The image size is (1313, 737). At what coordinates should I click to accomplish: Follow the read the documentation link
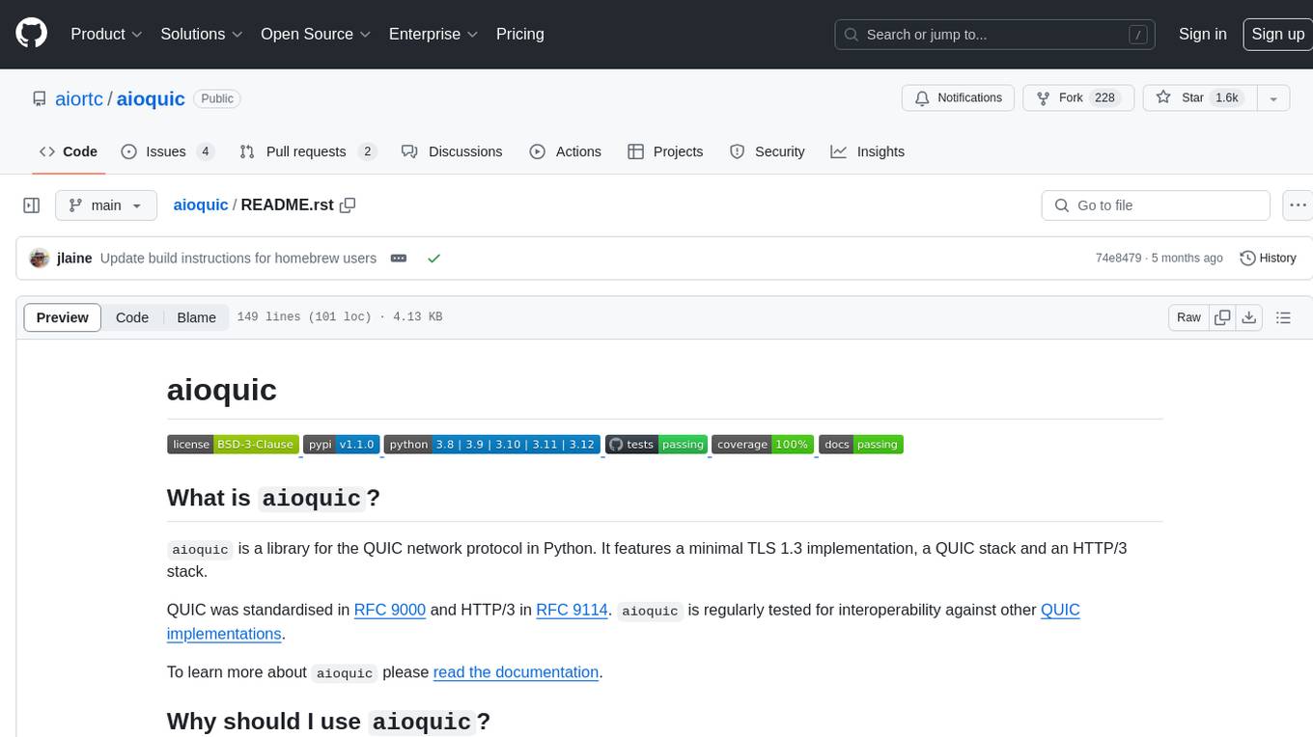(516, 672)
